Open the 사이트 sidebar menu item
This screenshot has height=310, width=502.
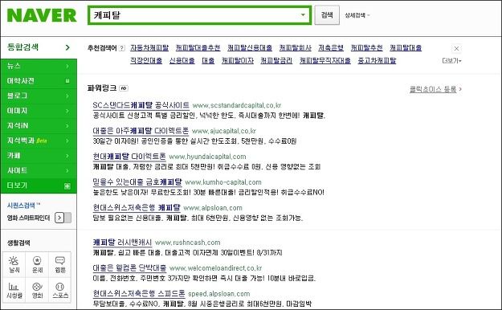39,170
